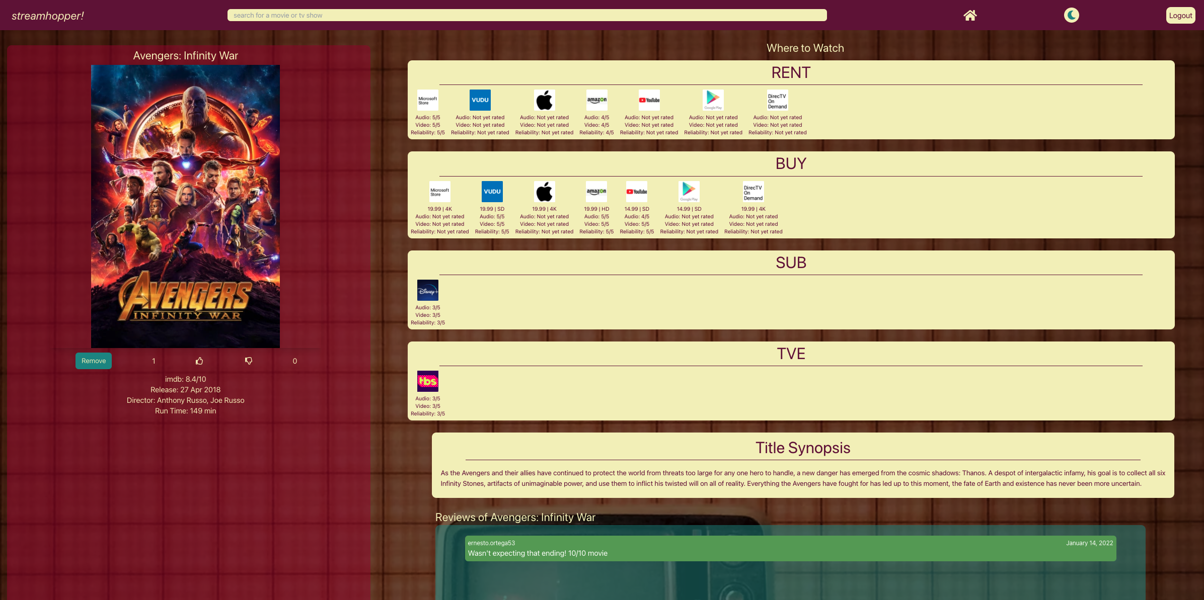Click the Where to Watch heading
This screenshot has height=600, width=1204.
tap(805, 48)
